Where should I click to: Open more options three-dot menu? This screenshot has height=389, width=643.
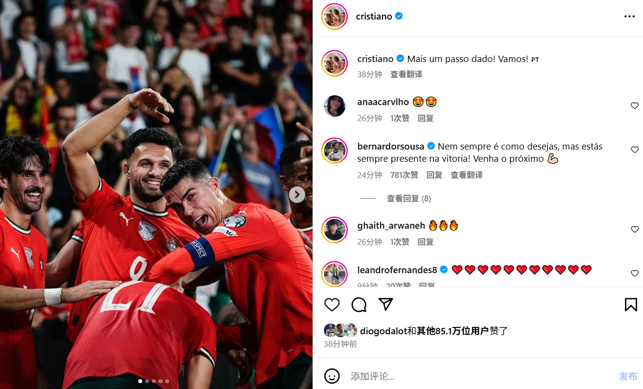pyautogui.click(x=629, y=17)
